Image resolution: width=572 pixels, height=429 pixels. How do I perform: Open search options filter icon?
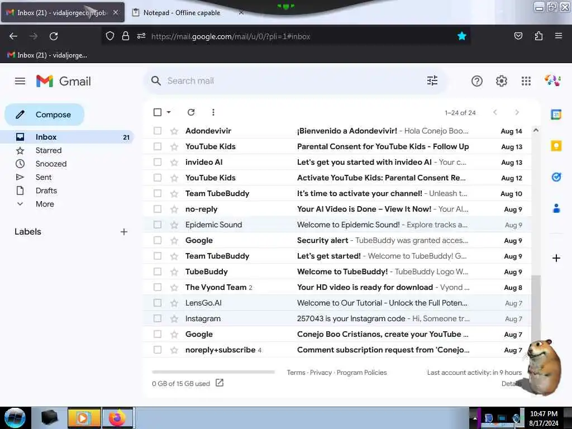pyautogui.click(x=432, y=80)
